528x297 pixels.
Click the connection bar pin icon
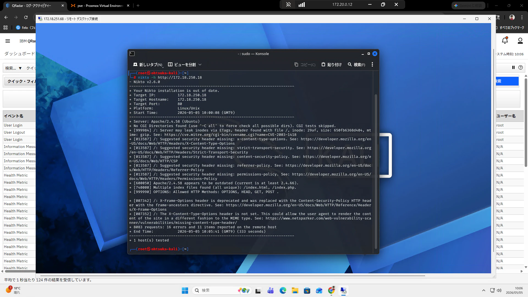coord(288,4)
